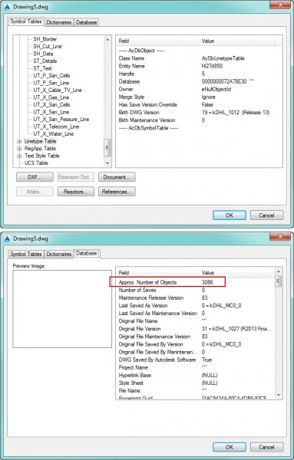Image resolution: width=294 pixels, height=460 pixels.
Task: Cancel the lower Drawing5.dwg dialog
Action: [266, 447]
